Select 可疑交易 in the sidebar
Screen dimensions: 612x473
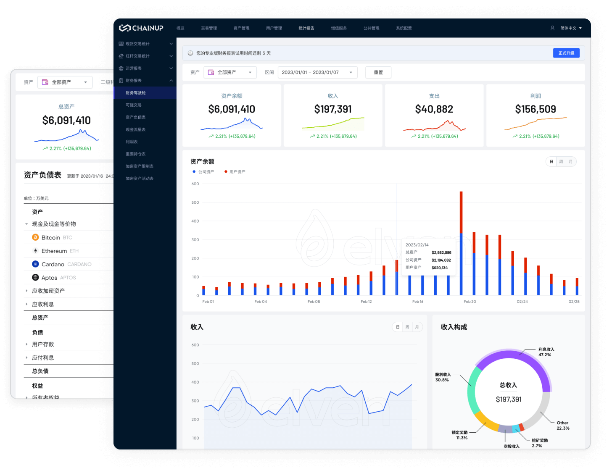[132, 105]
